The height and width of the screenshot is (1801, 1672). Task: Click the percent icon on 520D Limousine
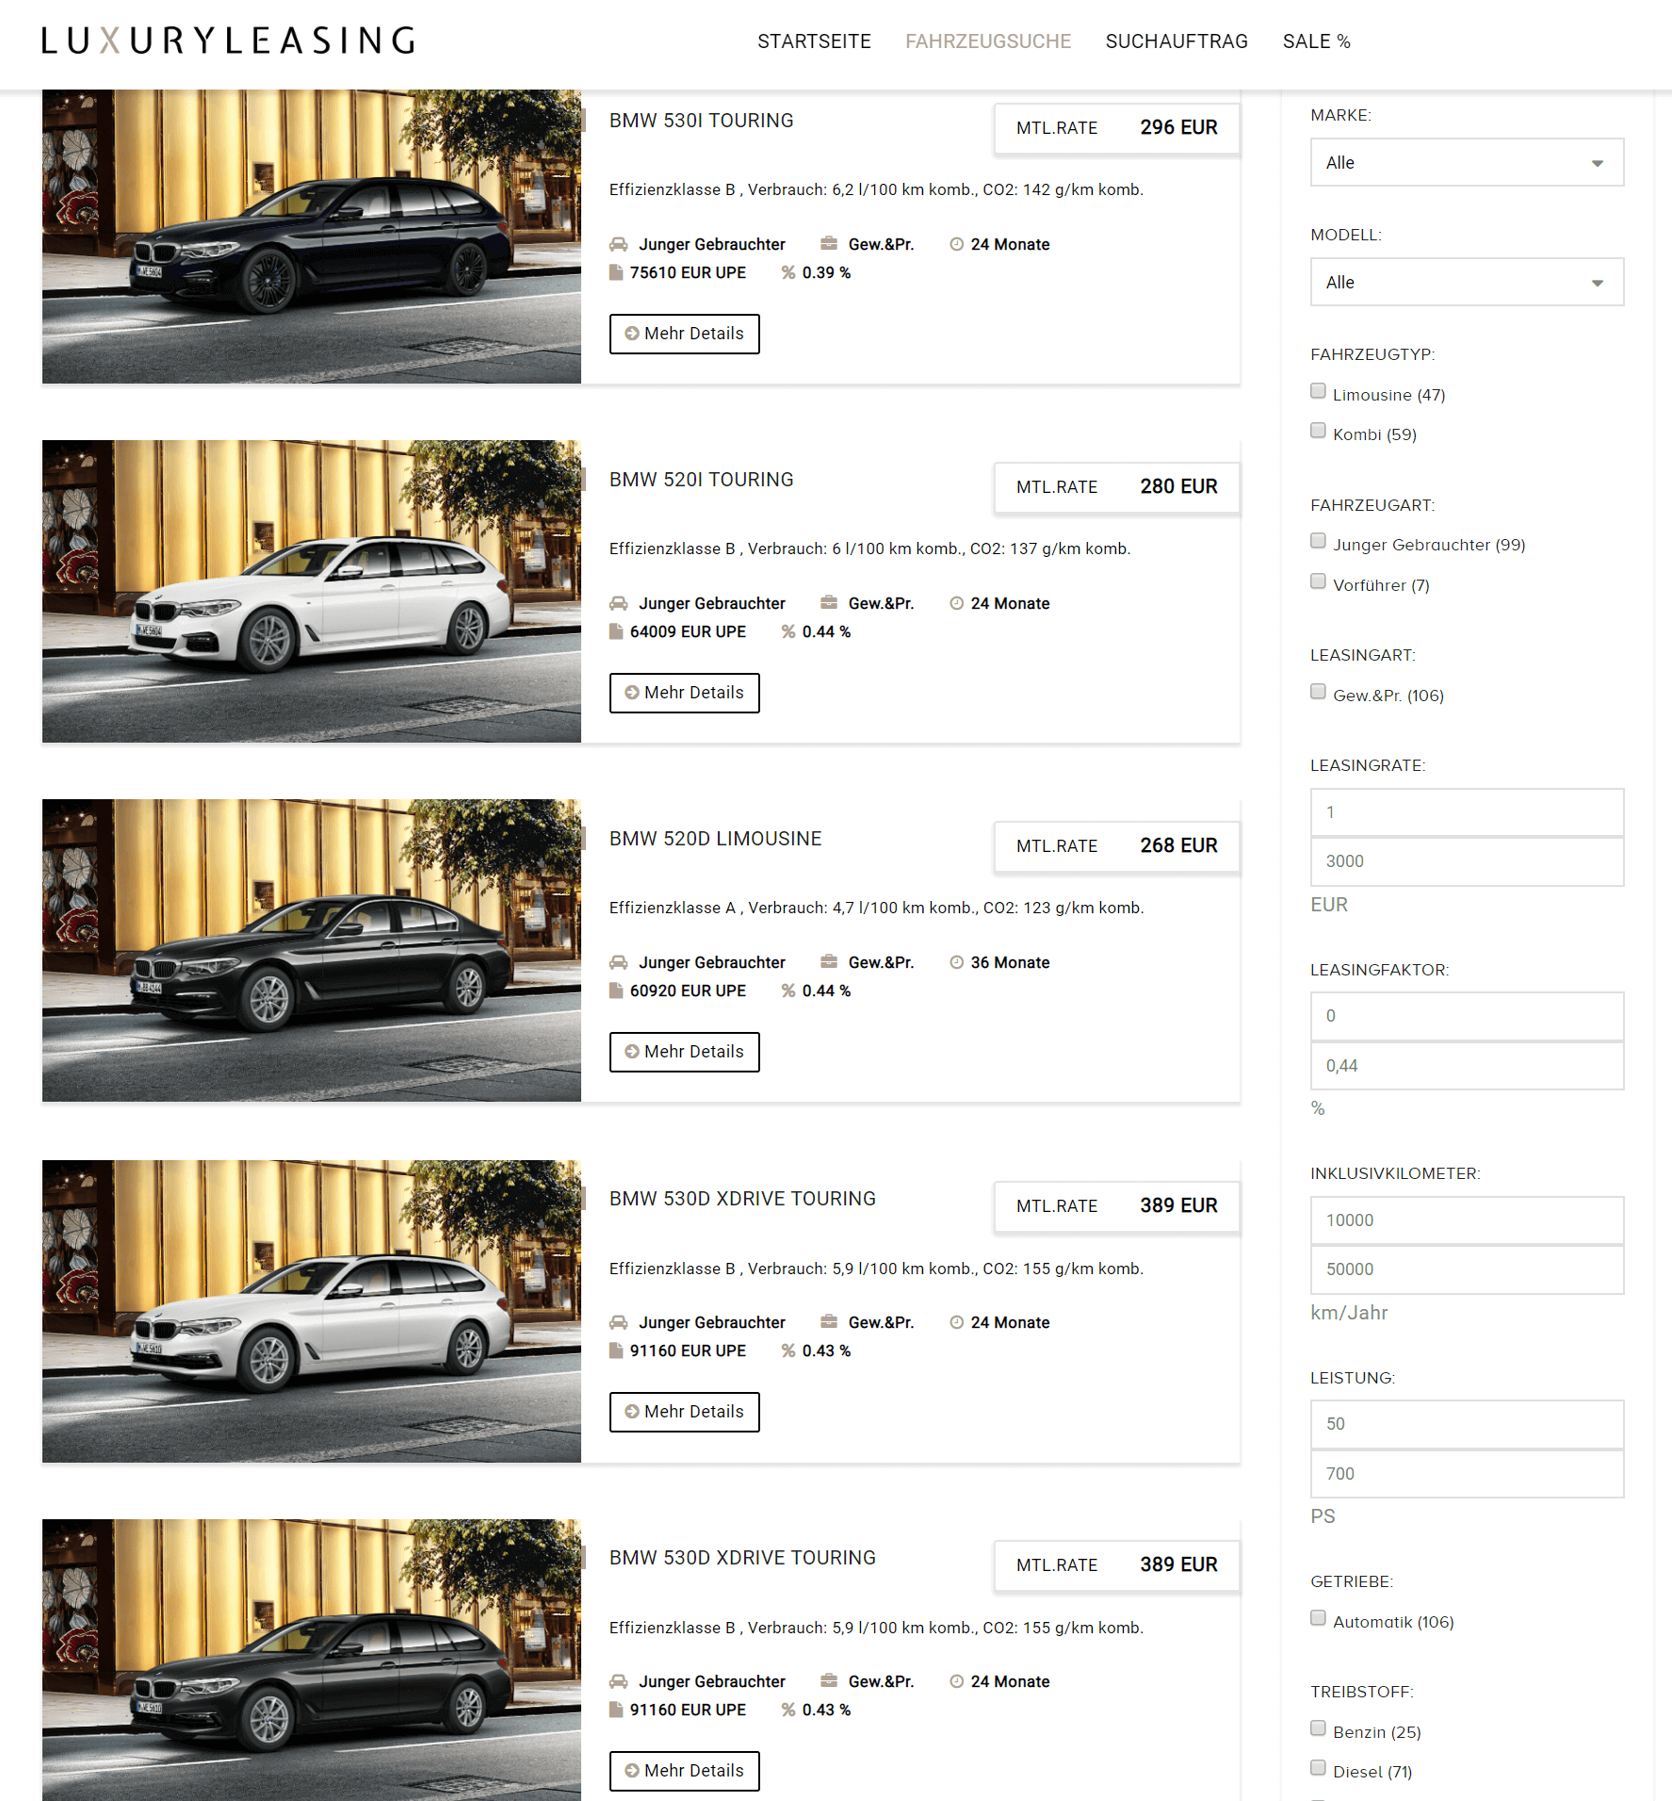(788, 991)
